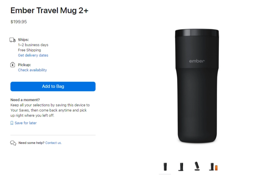Image resolution: width=266 pixels, height=184 pixels.
Task: Click the Free Shipping text
Action: (x=30, y=50)
